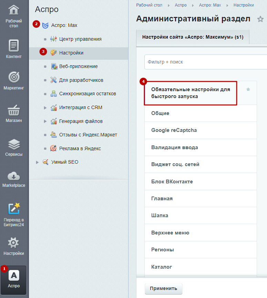The image size is (267, 298).
Task: Open Синхронизация остатков tree item
Action: pos(88,94)
